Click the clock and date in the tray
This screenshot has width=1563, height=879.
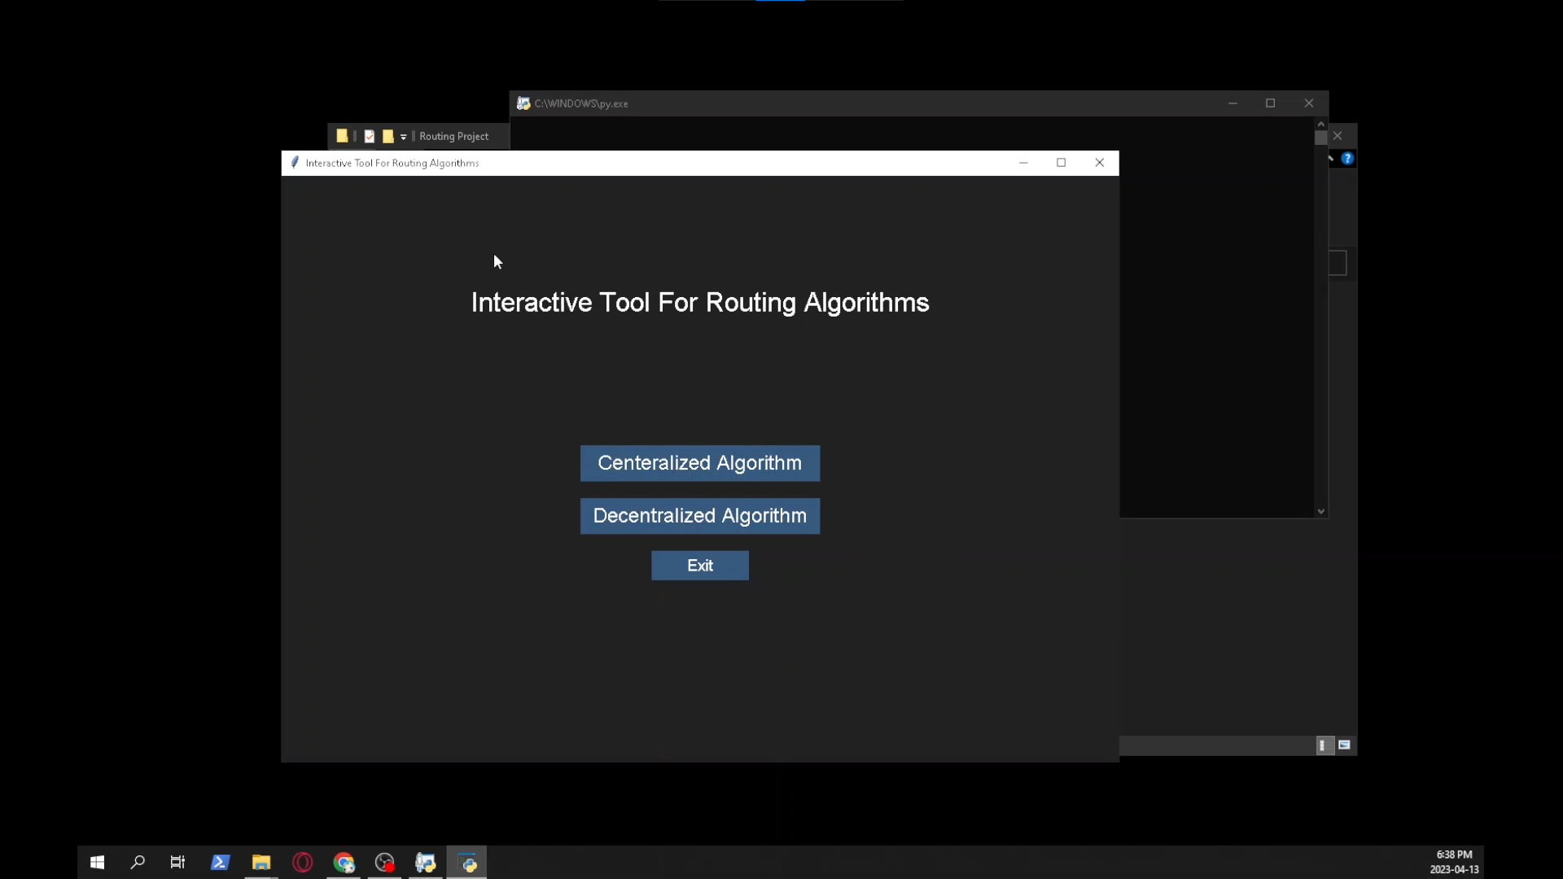[x=1454, y=862]
